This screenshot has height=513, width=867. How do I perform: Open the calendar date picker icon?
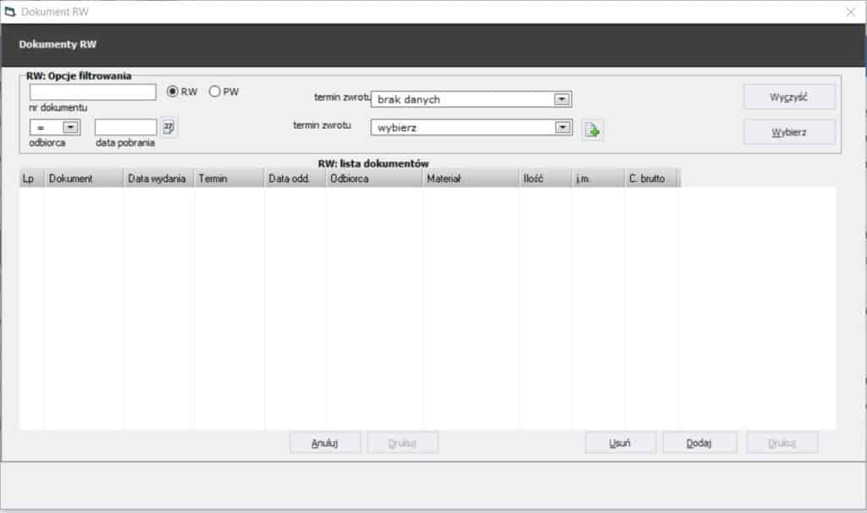tap(168, 127)
